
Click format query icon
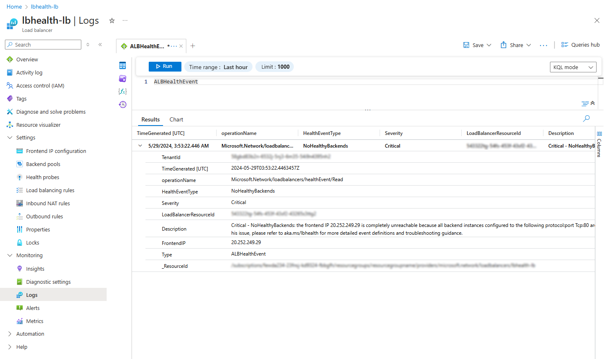585,103
